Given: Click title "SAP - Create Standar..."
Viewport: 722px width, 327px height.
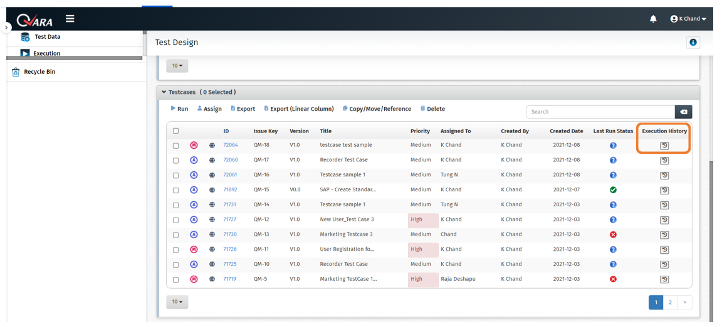Looking at the screenshot, I should 348,189.
